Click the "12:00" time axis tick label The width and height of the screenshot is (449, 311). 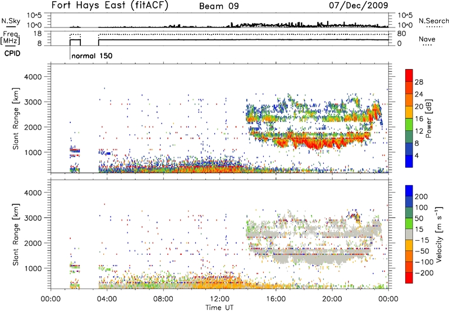pyautogui.click(x=219, y=299)
